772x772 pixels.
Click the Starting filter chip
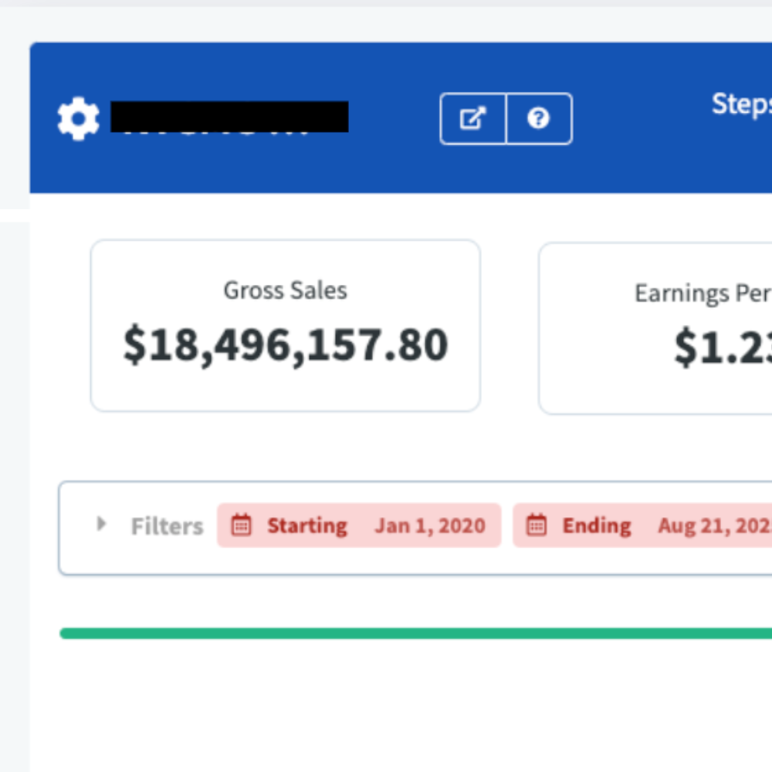pos(359,525)
